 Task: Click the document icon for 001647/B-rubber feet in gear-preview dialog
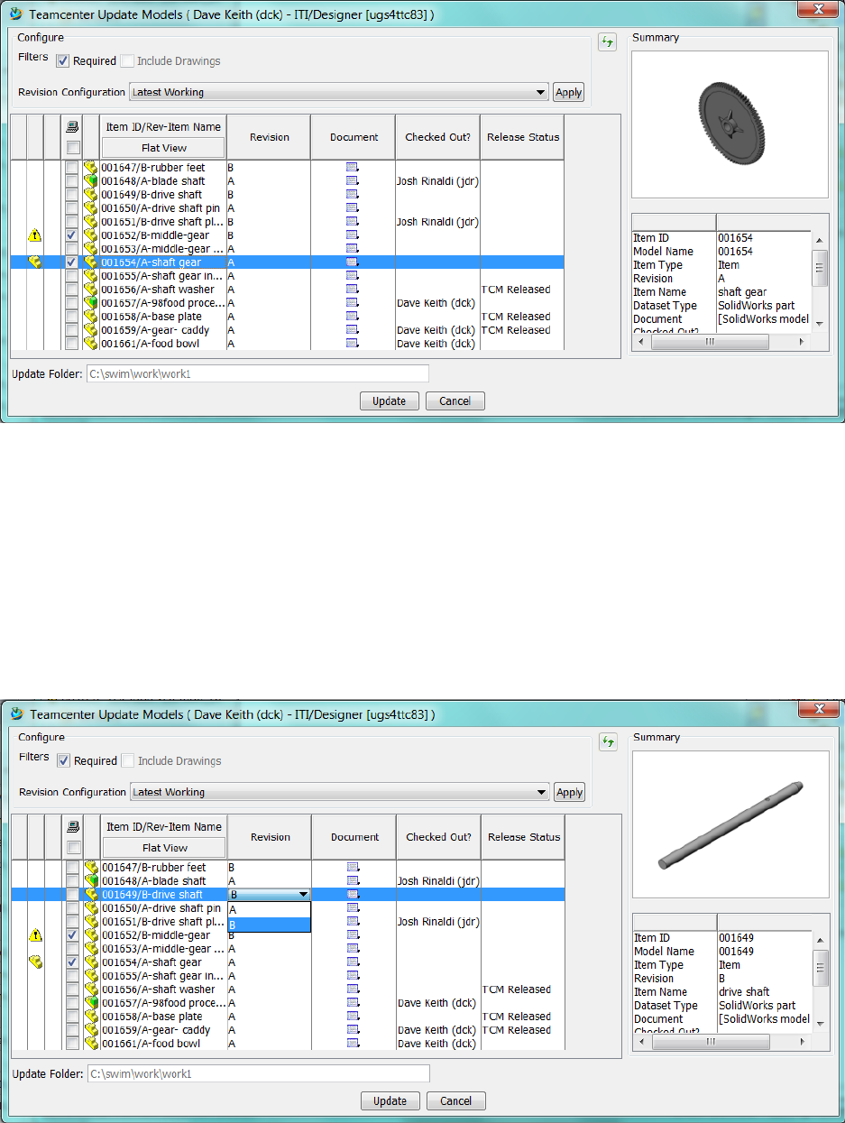[353, 168]
